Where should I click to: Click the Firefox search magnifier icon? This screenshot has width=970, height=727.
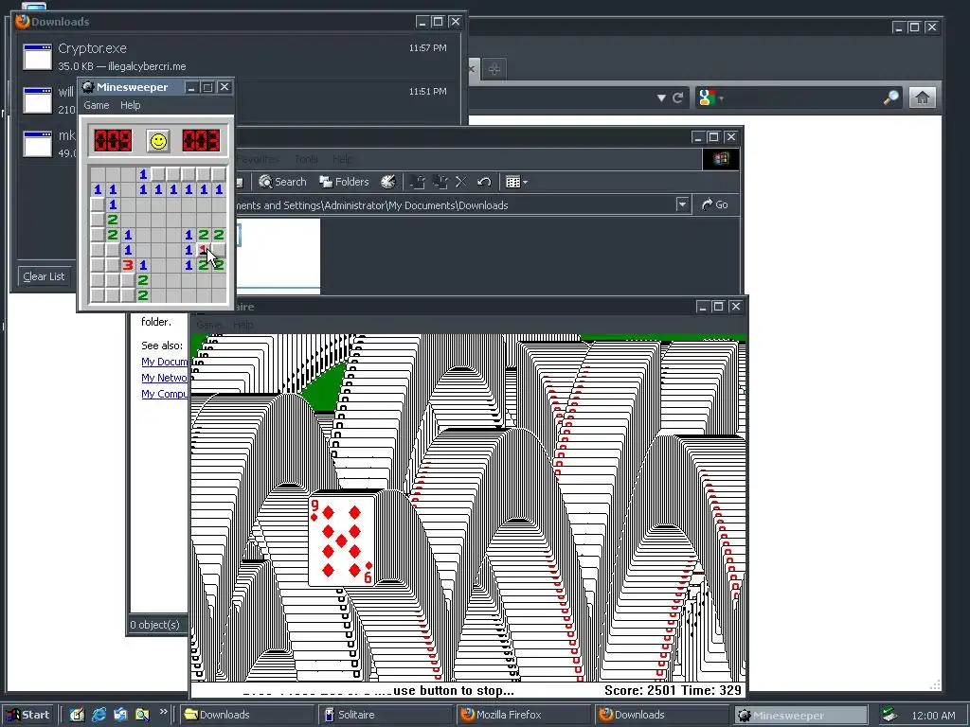890,98
